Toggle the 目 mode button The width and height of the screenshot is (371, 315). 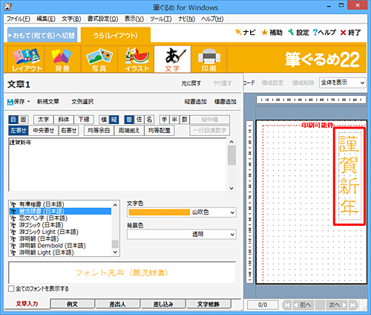pos(13,120)
